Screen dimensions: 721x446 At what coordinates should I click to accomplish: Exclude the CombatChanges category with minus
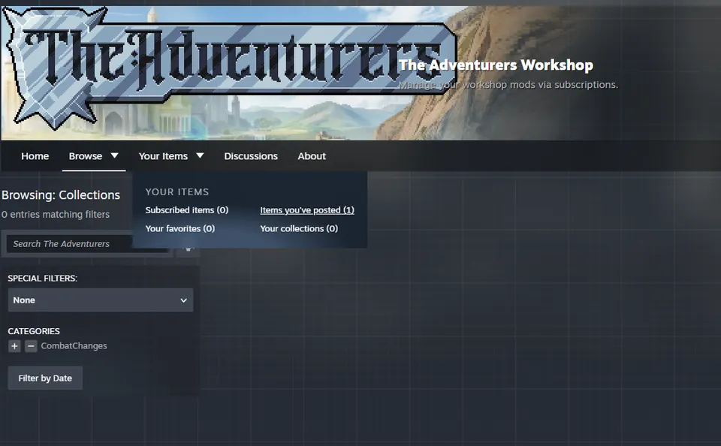(31, 346)
